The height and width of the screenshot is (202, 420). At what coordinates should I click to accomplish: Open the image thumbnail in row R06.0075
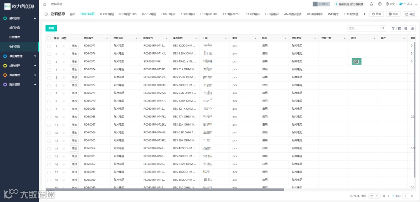357,62
